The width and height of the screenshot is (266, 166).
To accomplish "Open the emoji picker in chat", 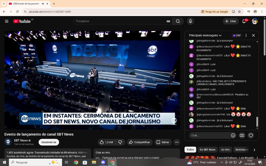I will 233,135.
